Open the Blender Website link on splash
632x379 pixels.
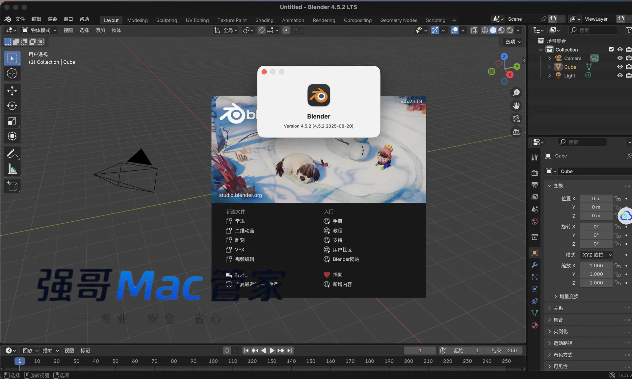coord(341,259)
